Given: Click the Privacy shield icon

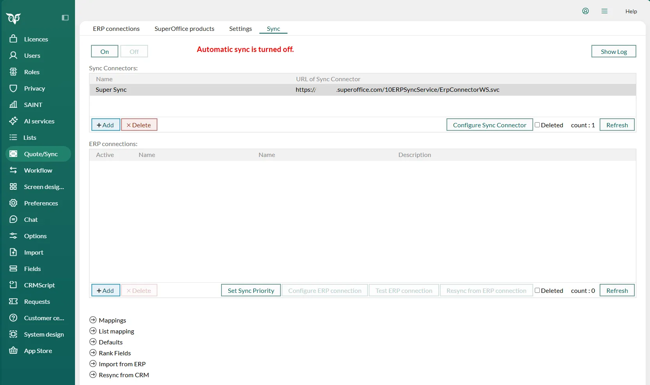Looking at the screenshot, I should point(13,88).
